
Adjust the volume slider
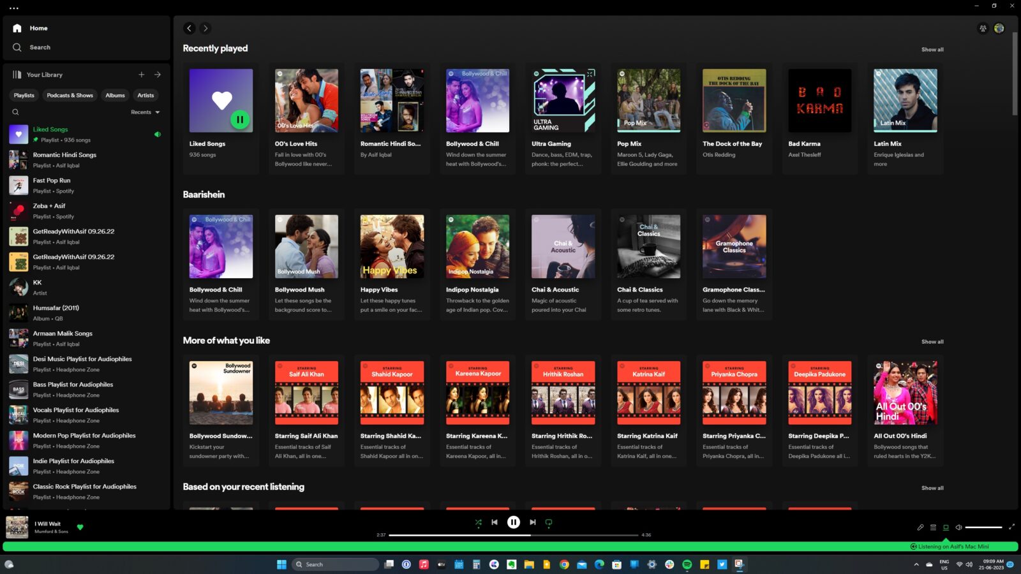click(x=983, y=527)
